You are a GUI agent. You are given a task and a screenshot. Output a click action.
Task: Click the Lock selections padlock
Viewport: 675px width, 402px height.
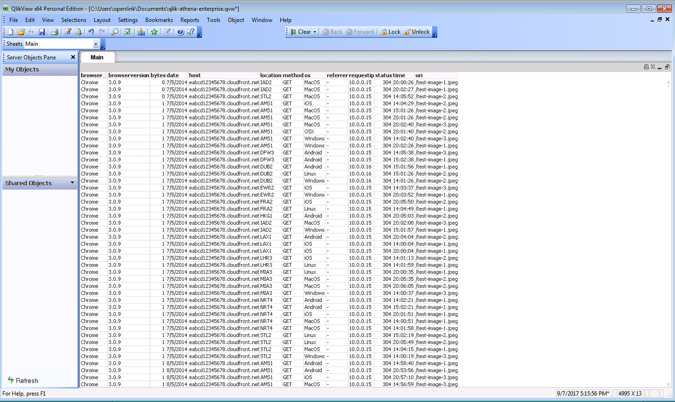tap(384, 32)
